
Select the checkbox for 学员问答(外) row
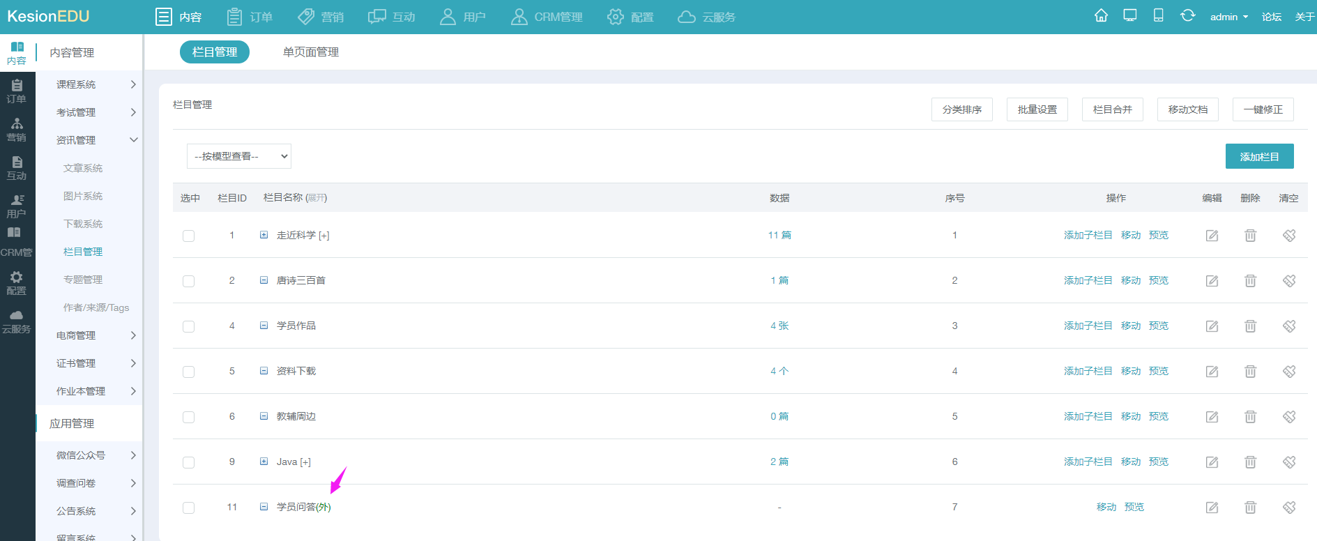coord(188,508)
